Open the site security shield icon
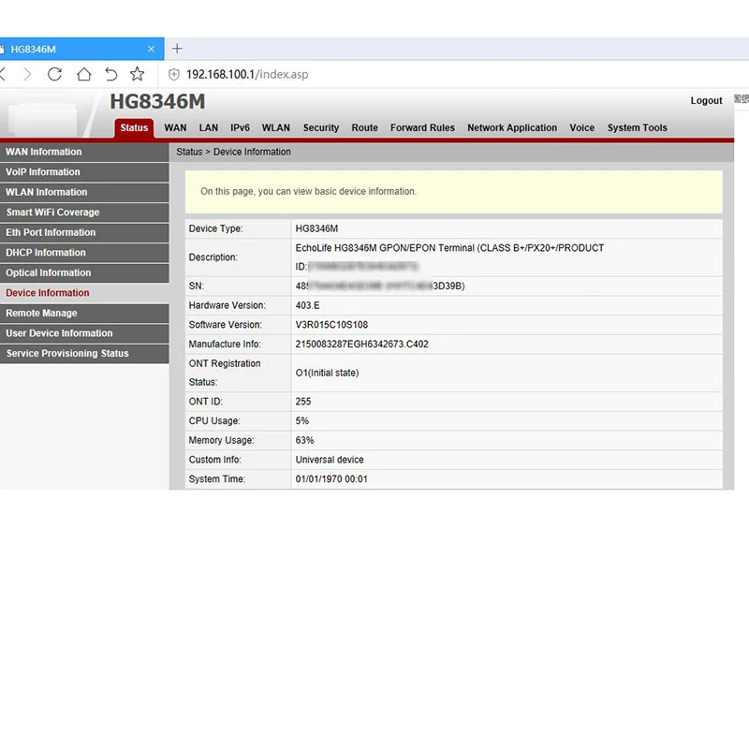This screenshot has height=749, width=749. pyautogui.click(x=174, y=75)
